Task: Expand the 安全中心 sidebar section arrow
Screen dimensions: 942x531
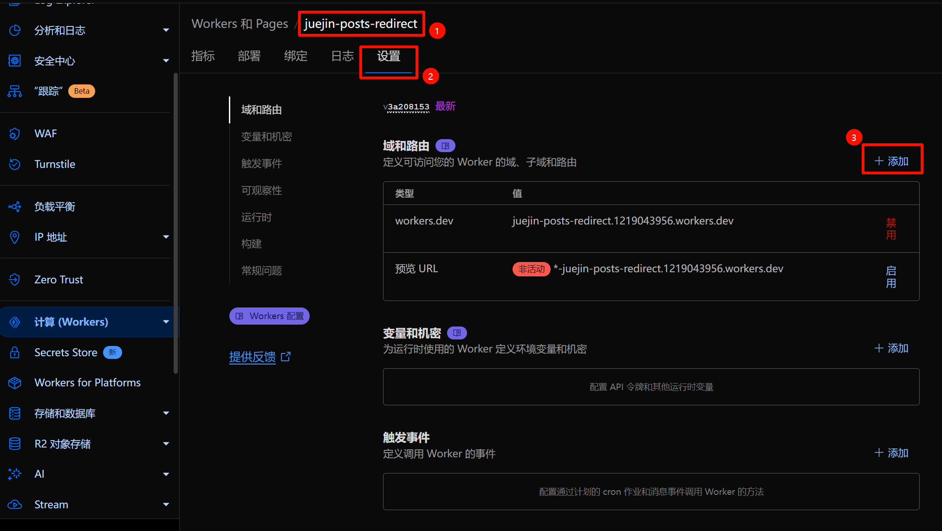Action: click(x=166, y=61)
